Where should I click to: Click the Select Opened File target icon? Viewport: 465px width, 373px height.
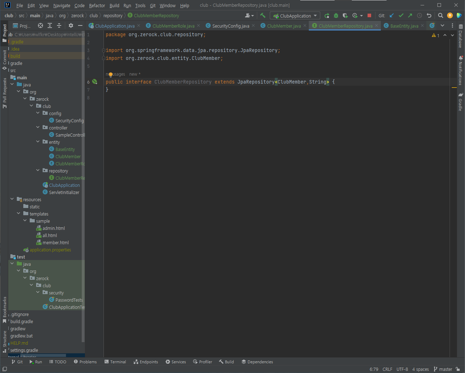pyautogui.click(x=40, y=25)
